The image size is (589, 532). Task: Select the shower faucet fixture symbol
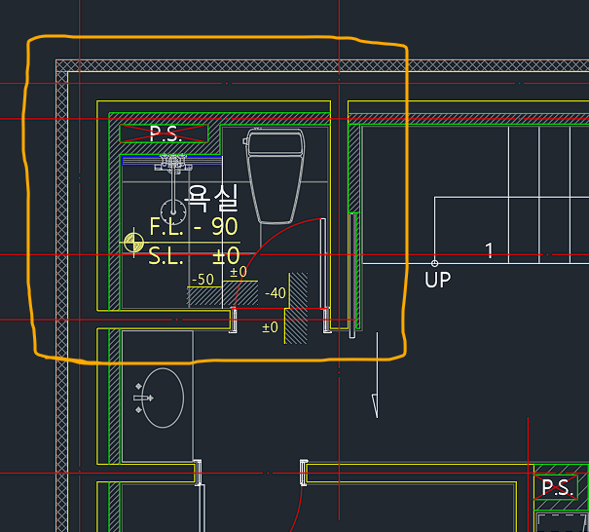(171, 161)
